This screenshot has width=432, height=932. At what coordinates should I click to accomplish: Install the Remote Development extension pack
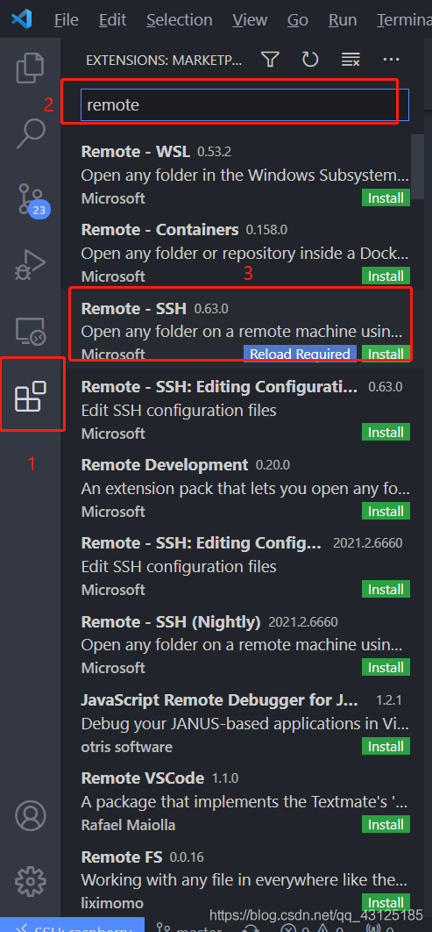point(386,511)
